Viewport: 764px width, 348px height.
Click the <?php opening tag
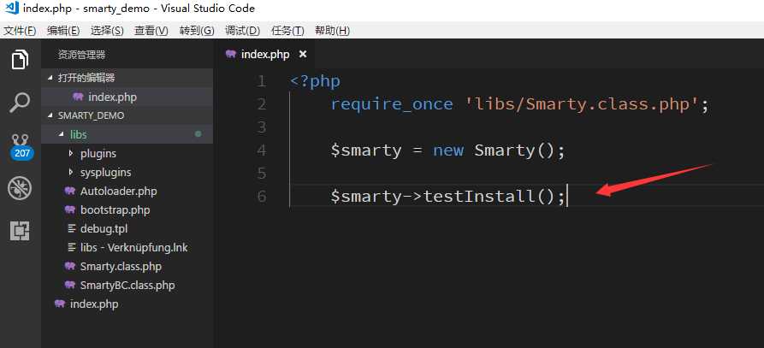tap(315, 81)
